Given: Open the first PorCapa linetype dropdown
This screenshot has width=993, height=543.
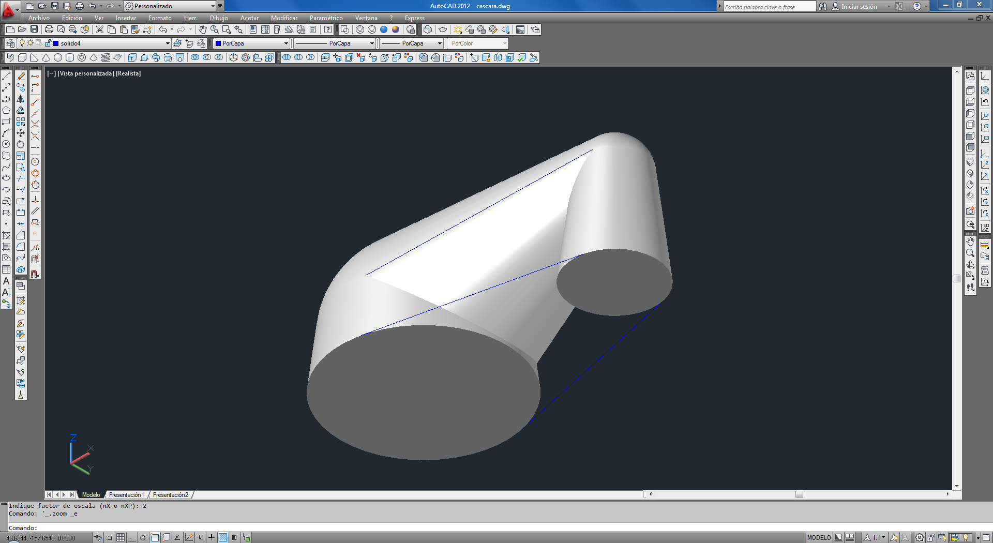Looking at the screenshot, I should (372, 43).
